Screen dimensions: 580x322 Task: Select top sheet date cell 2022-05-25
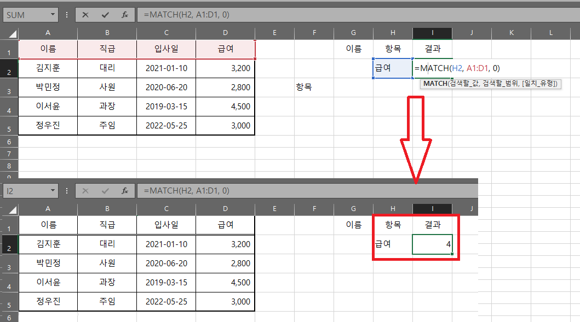coord(166,126)
